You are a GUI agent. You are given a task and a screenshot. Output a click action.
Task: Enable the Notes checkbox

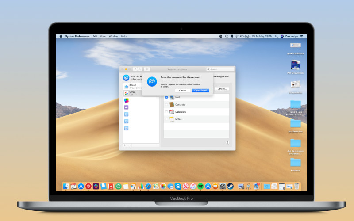coord(167,119)
